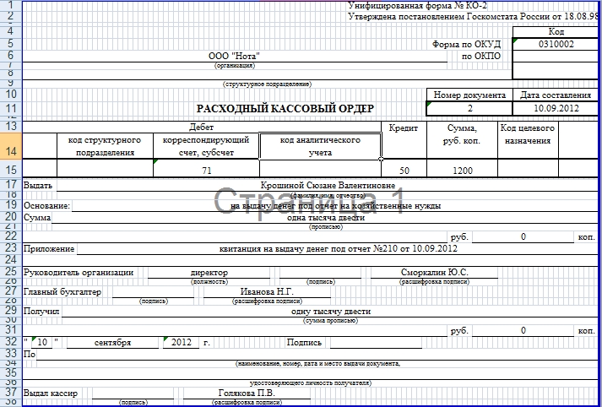
Task: Click the 'Приложение' label
Action: click(x=49, y=249)
